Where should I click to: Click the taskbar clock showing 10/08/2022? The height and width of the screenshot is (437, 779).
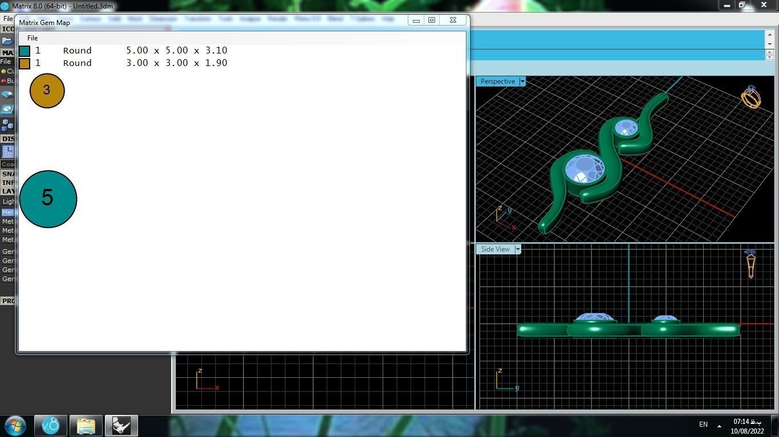[748, 426]
